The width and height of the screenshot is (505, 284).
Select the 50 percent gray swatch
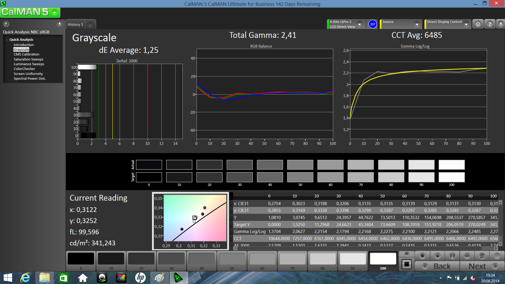click(x=232, y=260)
